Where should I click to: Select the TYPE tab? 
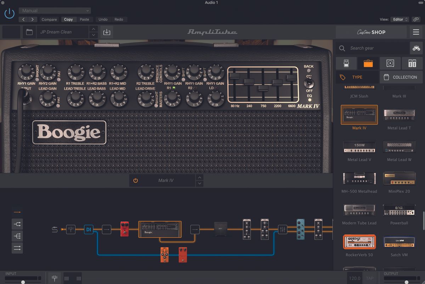(x=357, y=77)
